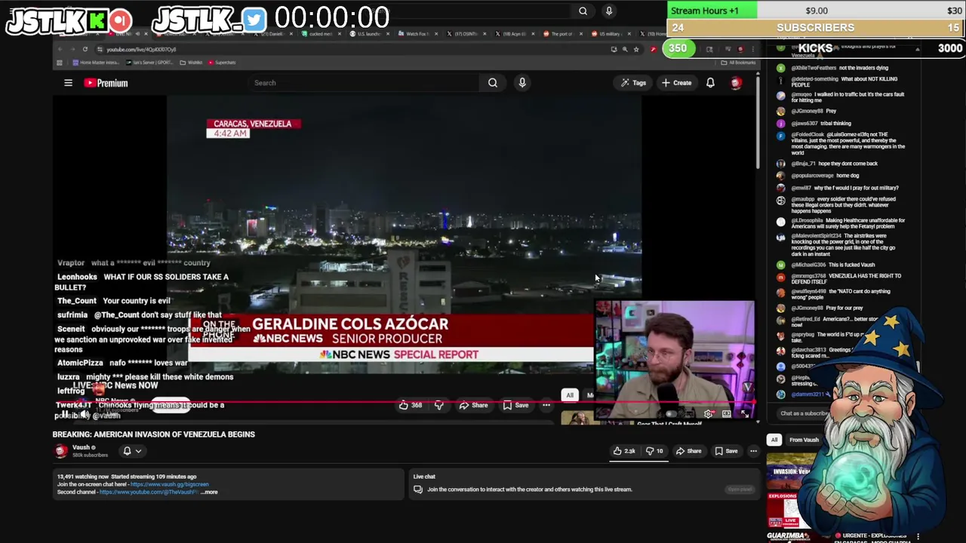Open the Wishlist bookmark folder

click(192, 63)
